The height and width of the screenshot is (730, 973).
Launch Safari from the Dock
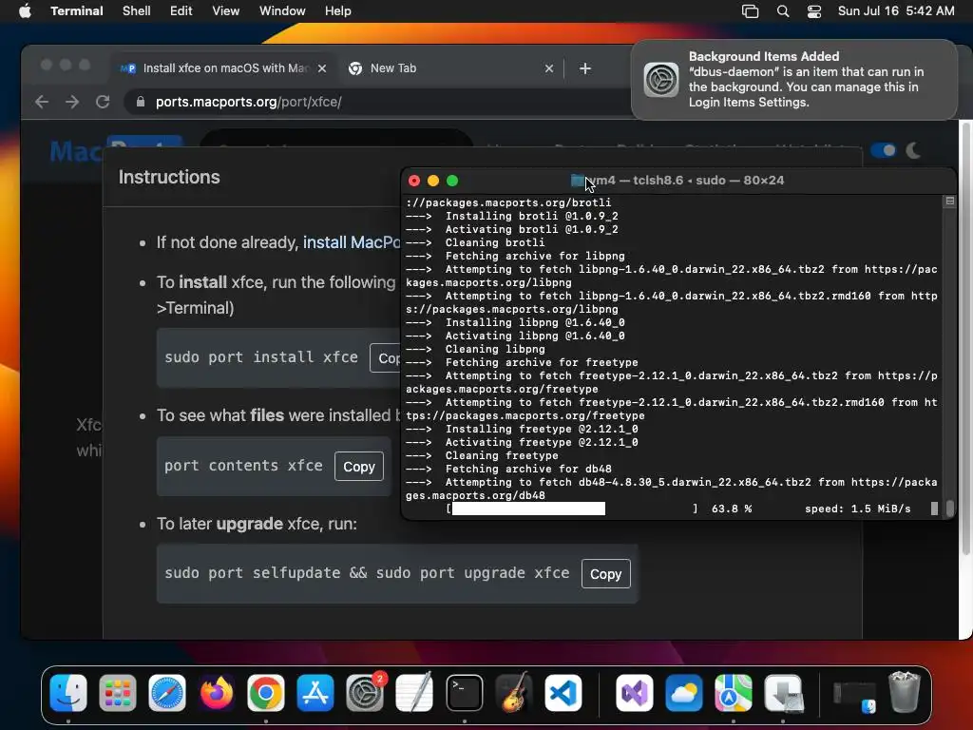point(167,693)
